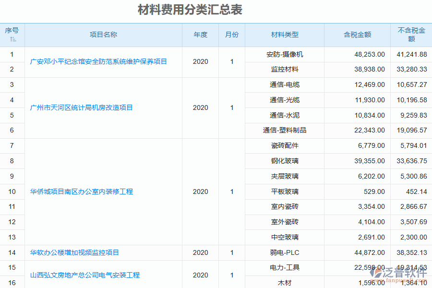Click the 项目名称 column header

(104, 35)
